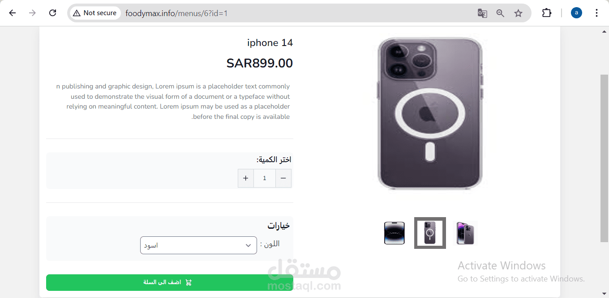
Task: Click the address bar URL
Action: point(176,13)
